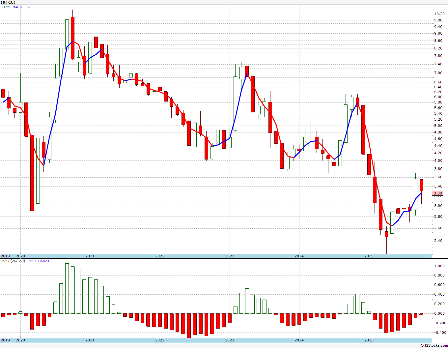
Task: Click the 8.20 price axis label
Action: pos(438,48)
